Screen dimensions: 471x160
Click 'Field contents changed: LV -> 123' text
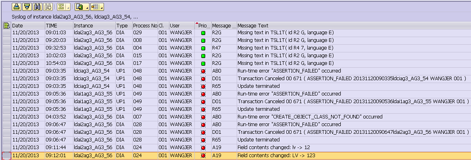(x=276, y=156)
